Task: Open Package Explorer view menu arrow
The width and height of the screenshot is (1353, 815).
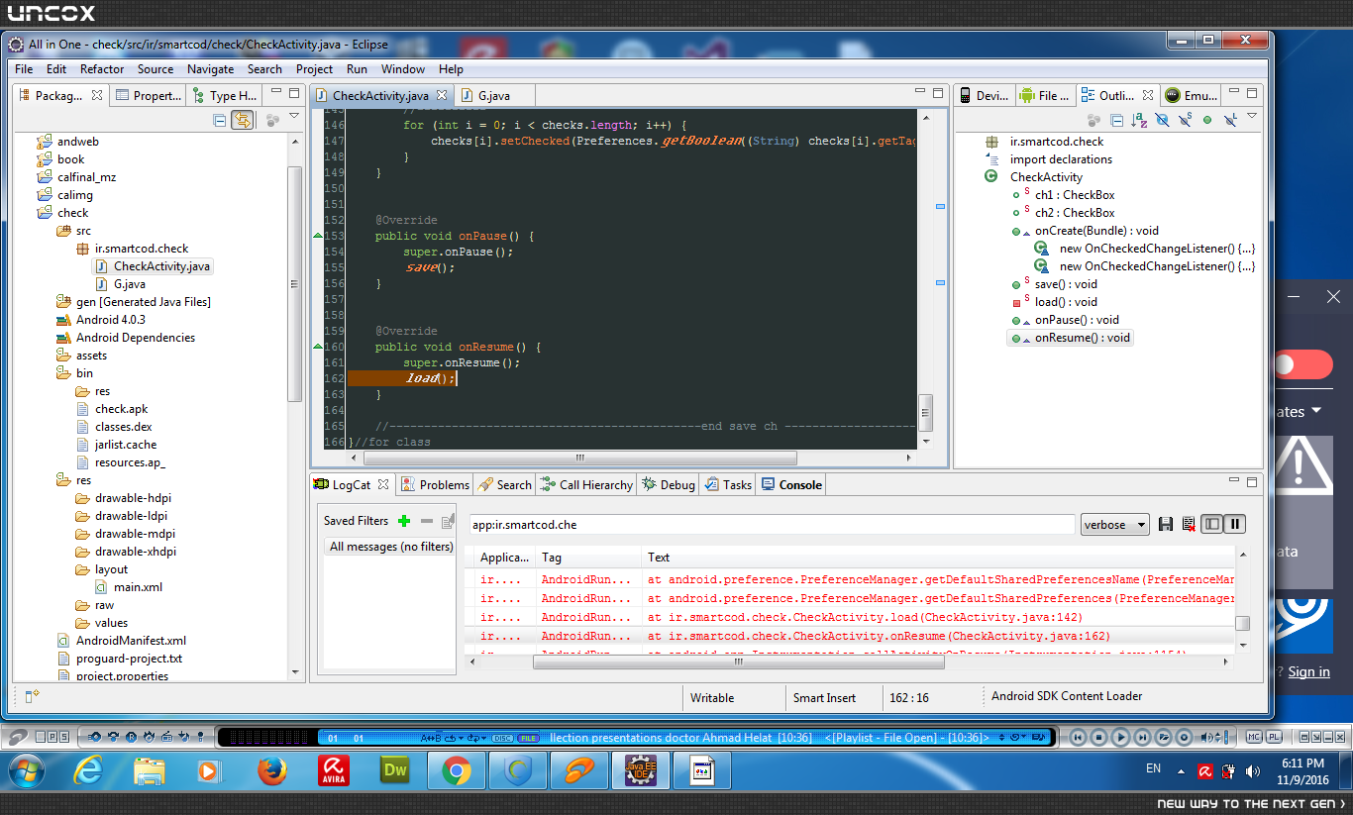Action: point(294,117)
